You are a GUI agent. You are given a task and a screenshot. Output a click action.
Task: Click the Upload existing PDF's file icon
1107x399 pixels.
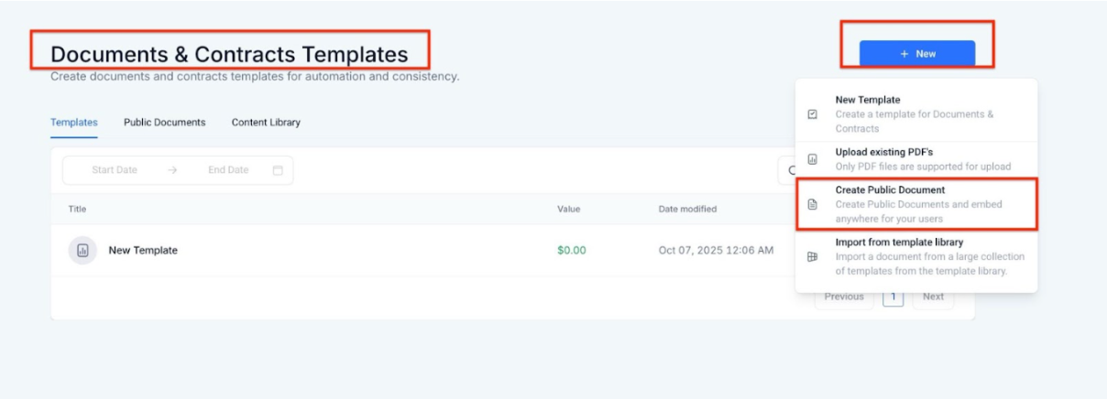[812, 159]
